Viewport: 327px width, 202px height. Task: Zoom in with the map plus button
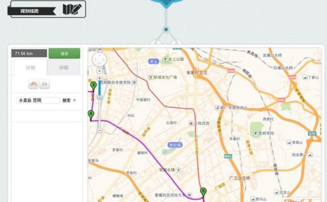[100, 78]
